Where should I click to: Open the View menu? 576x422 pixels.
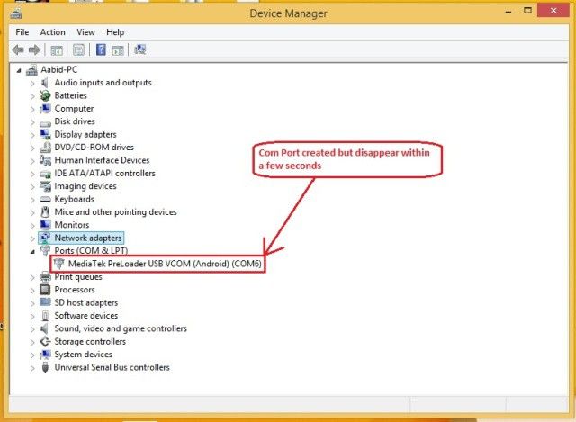click(x=85, y=32)
